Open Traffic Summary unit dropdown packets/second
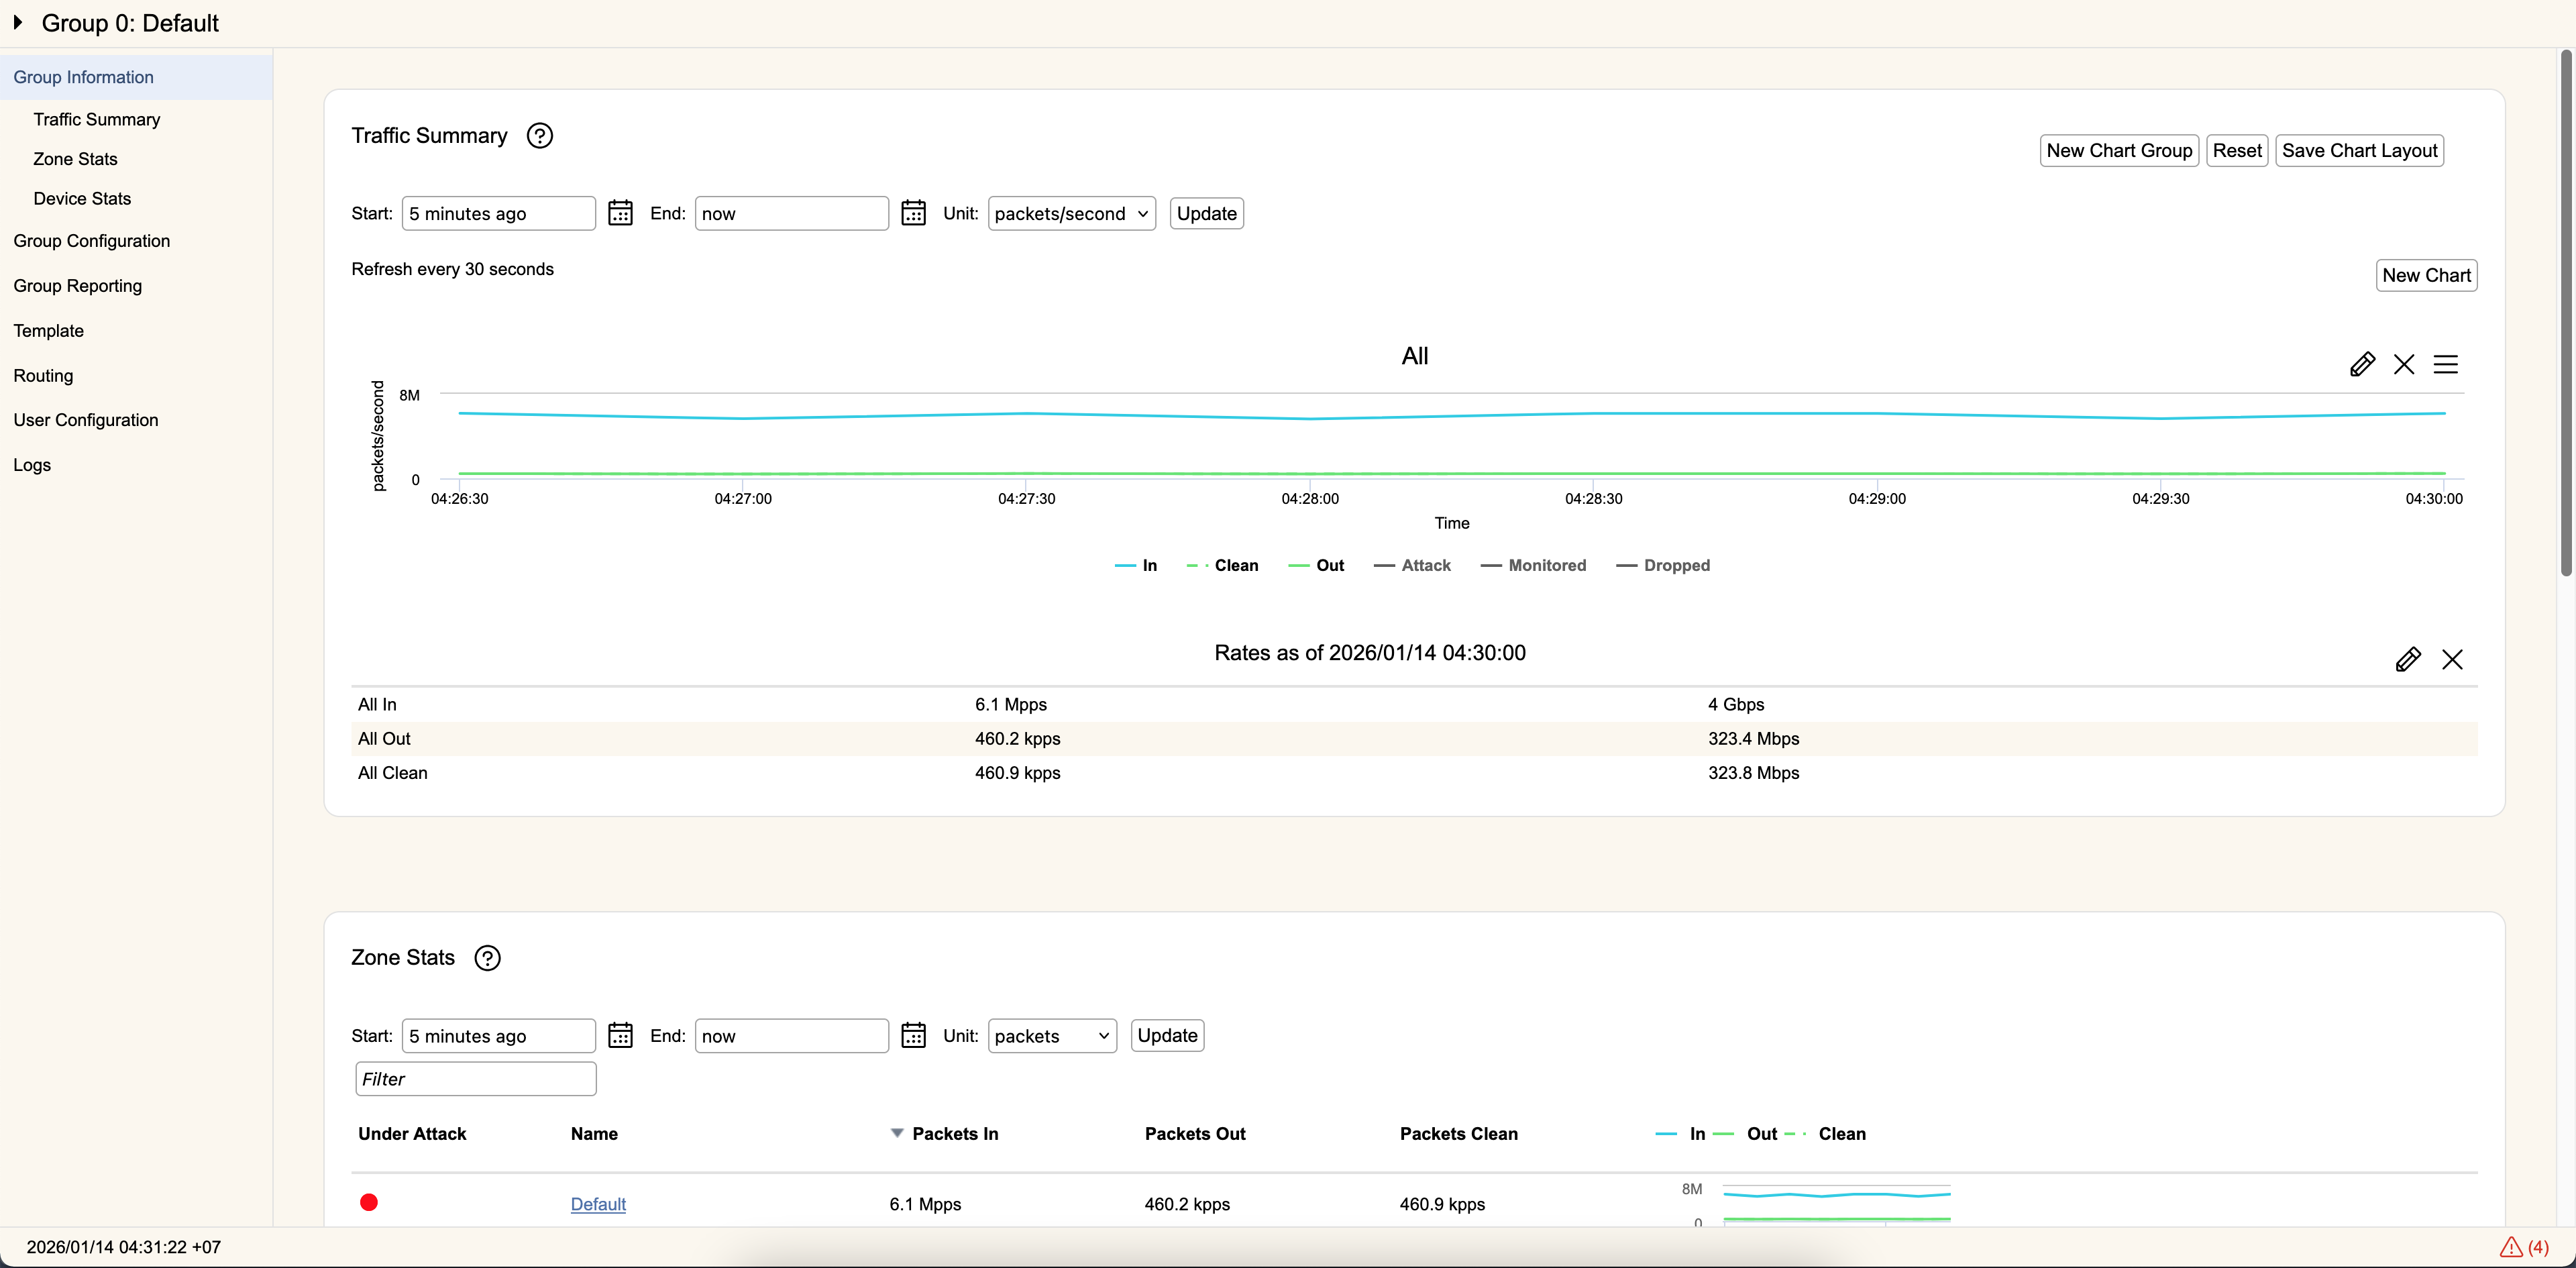 (1071, 213)
